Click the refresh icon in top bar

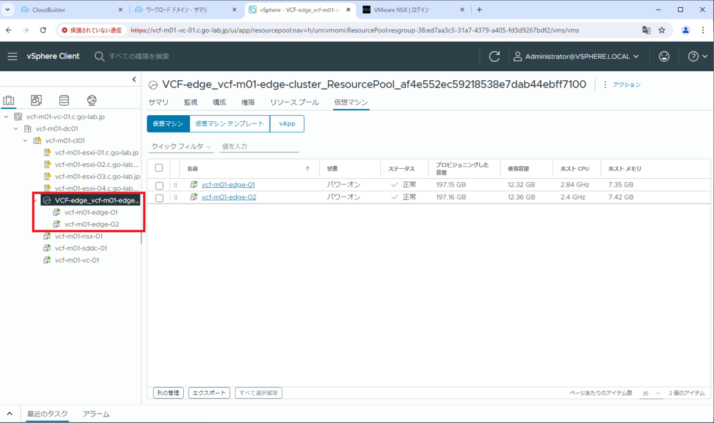click(494, 56)
